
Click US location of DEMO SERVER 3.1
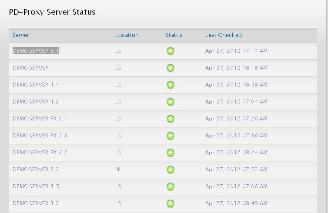point(118,50)
